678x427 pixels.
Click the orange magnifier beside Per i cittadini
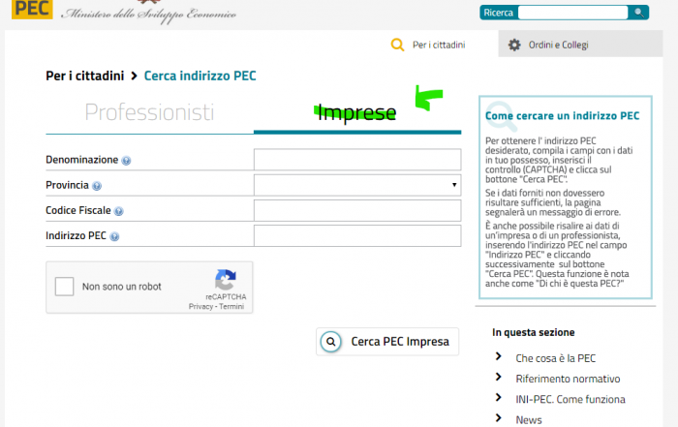[x=397, y=45]
